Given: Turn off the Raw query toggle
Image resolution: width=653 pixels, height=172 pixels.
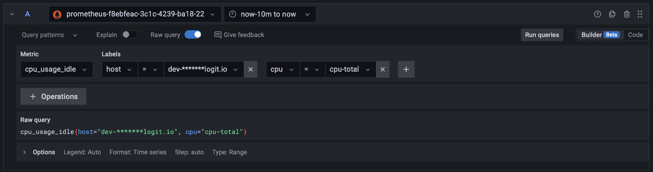Looking at the screenshot, I should [193, 35].
